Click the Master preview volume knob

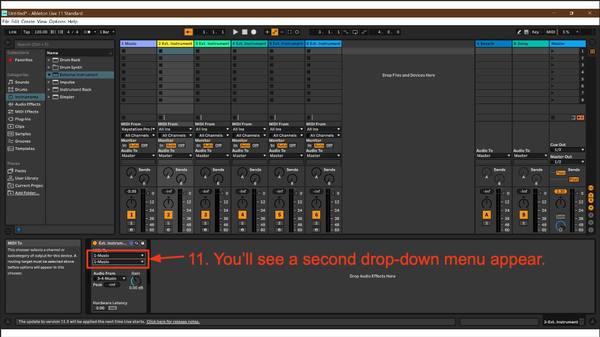tap(560, 226)
